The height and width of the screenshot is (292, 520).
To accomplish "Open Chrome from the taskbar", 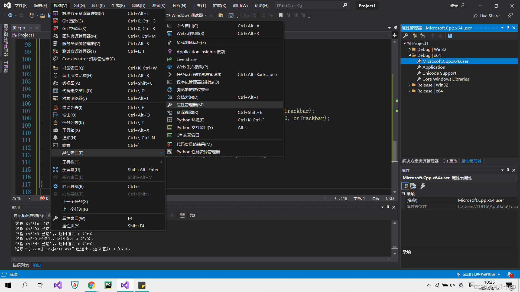I will pos(91,285).
